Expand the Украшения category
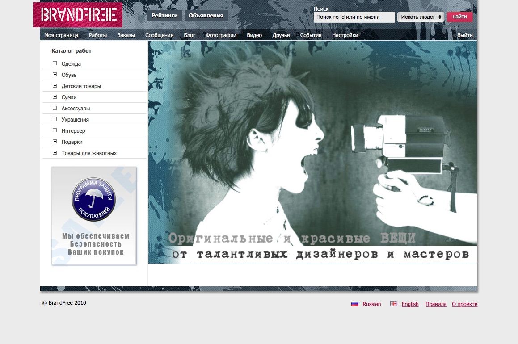 coord(55,119)
